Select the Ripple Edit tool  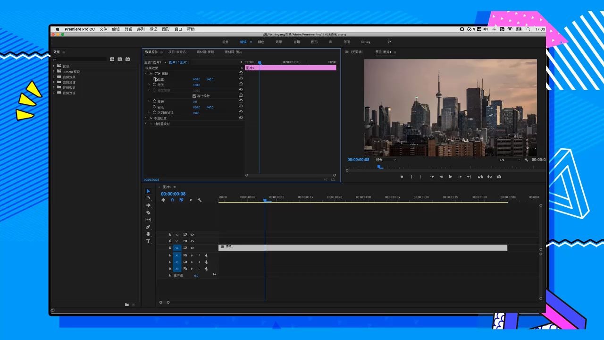pyautogui.click(x=148, y=205)
